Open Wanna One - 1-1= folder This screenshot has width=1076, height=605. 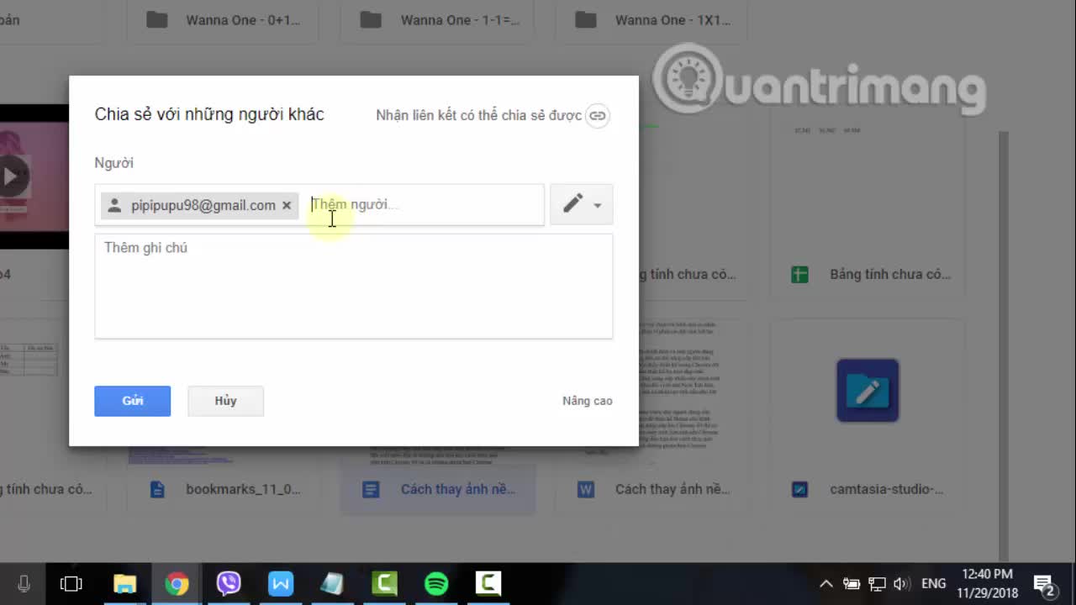437,20
